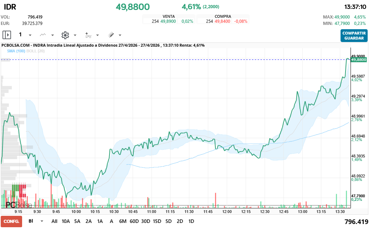Open the BI selector dropdown arrow

point(42,221)
